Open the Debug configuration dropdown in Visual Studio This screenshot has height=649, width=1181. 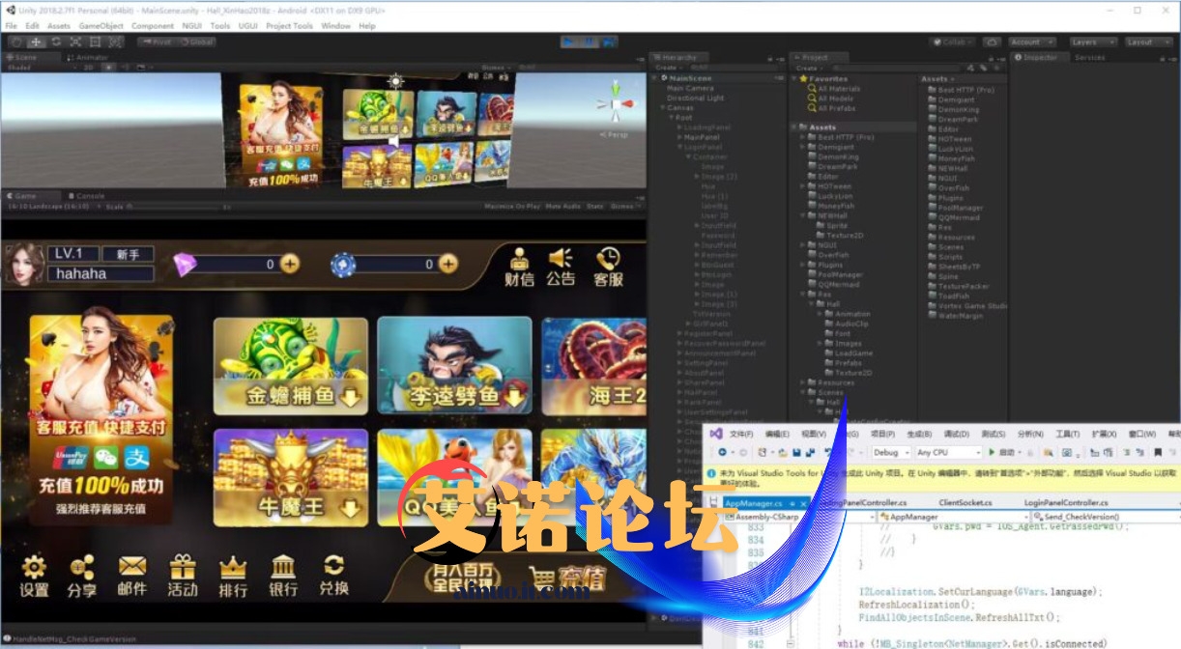click(x=890, y=452)
